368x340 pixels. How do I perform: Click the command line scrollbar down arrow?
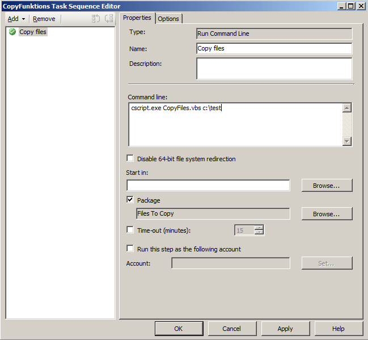pos(347,141)
